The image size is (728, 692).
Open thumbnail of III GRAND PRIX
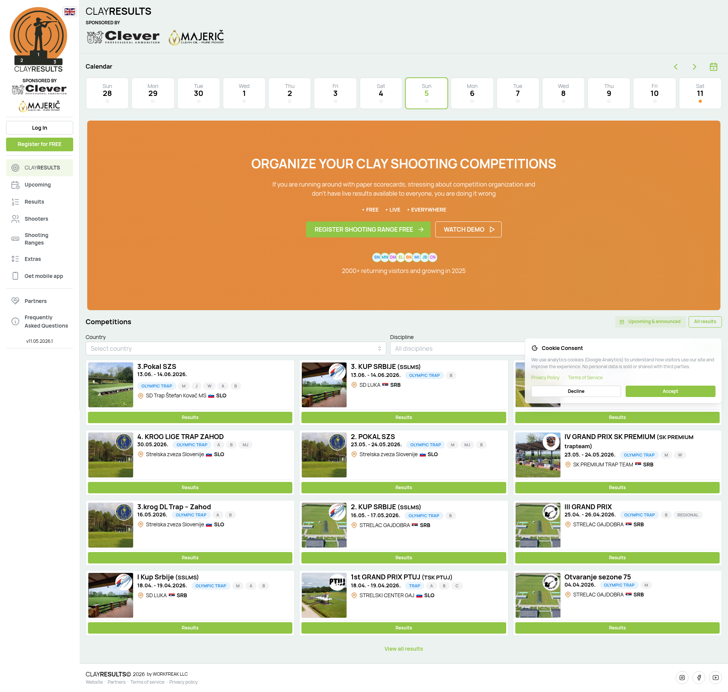[538, 526]
